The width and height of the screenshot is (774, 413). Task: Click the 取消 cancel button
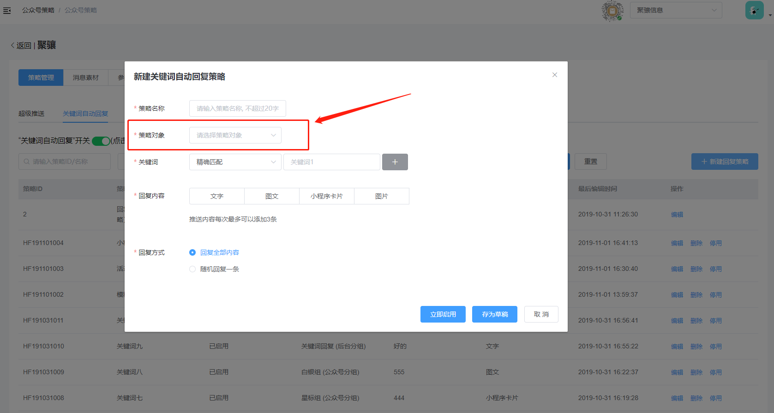541,314
